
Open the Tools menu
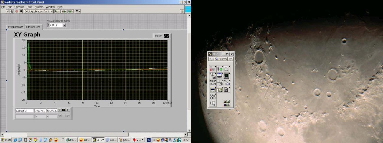click(x=29, y=7)
